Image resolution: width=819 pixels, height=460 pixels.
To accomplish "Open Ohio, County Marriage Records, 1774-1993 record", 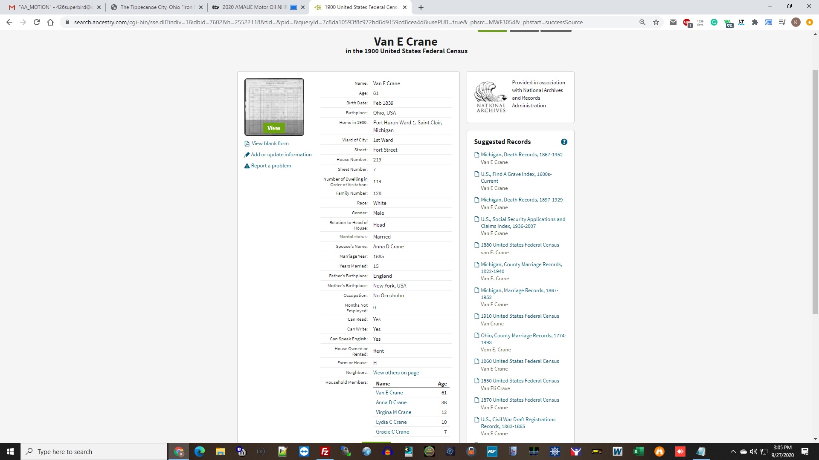I will click(523, 339).
